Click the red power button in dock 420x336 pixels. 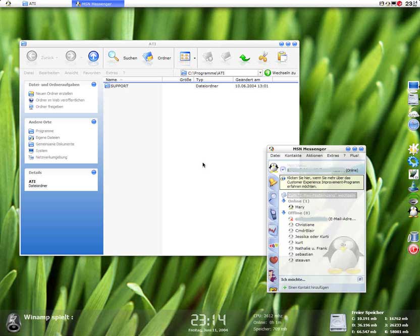[413, 250]
